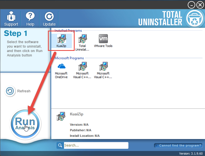Screen dimensions: 205x156
Task: Click the KuaiZip title in details pane
Action: [x=77, y=114]
